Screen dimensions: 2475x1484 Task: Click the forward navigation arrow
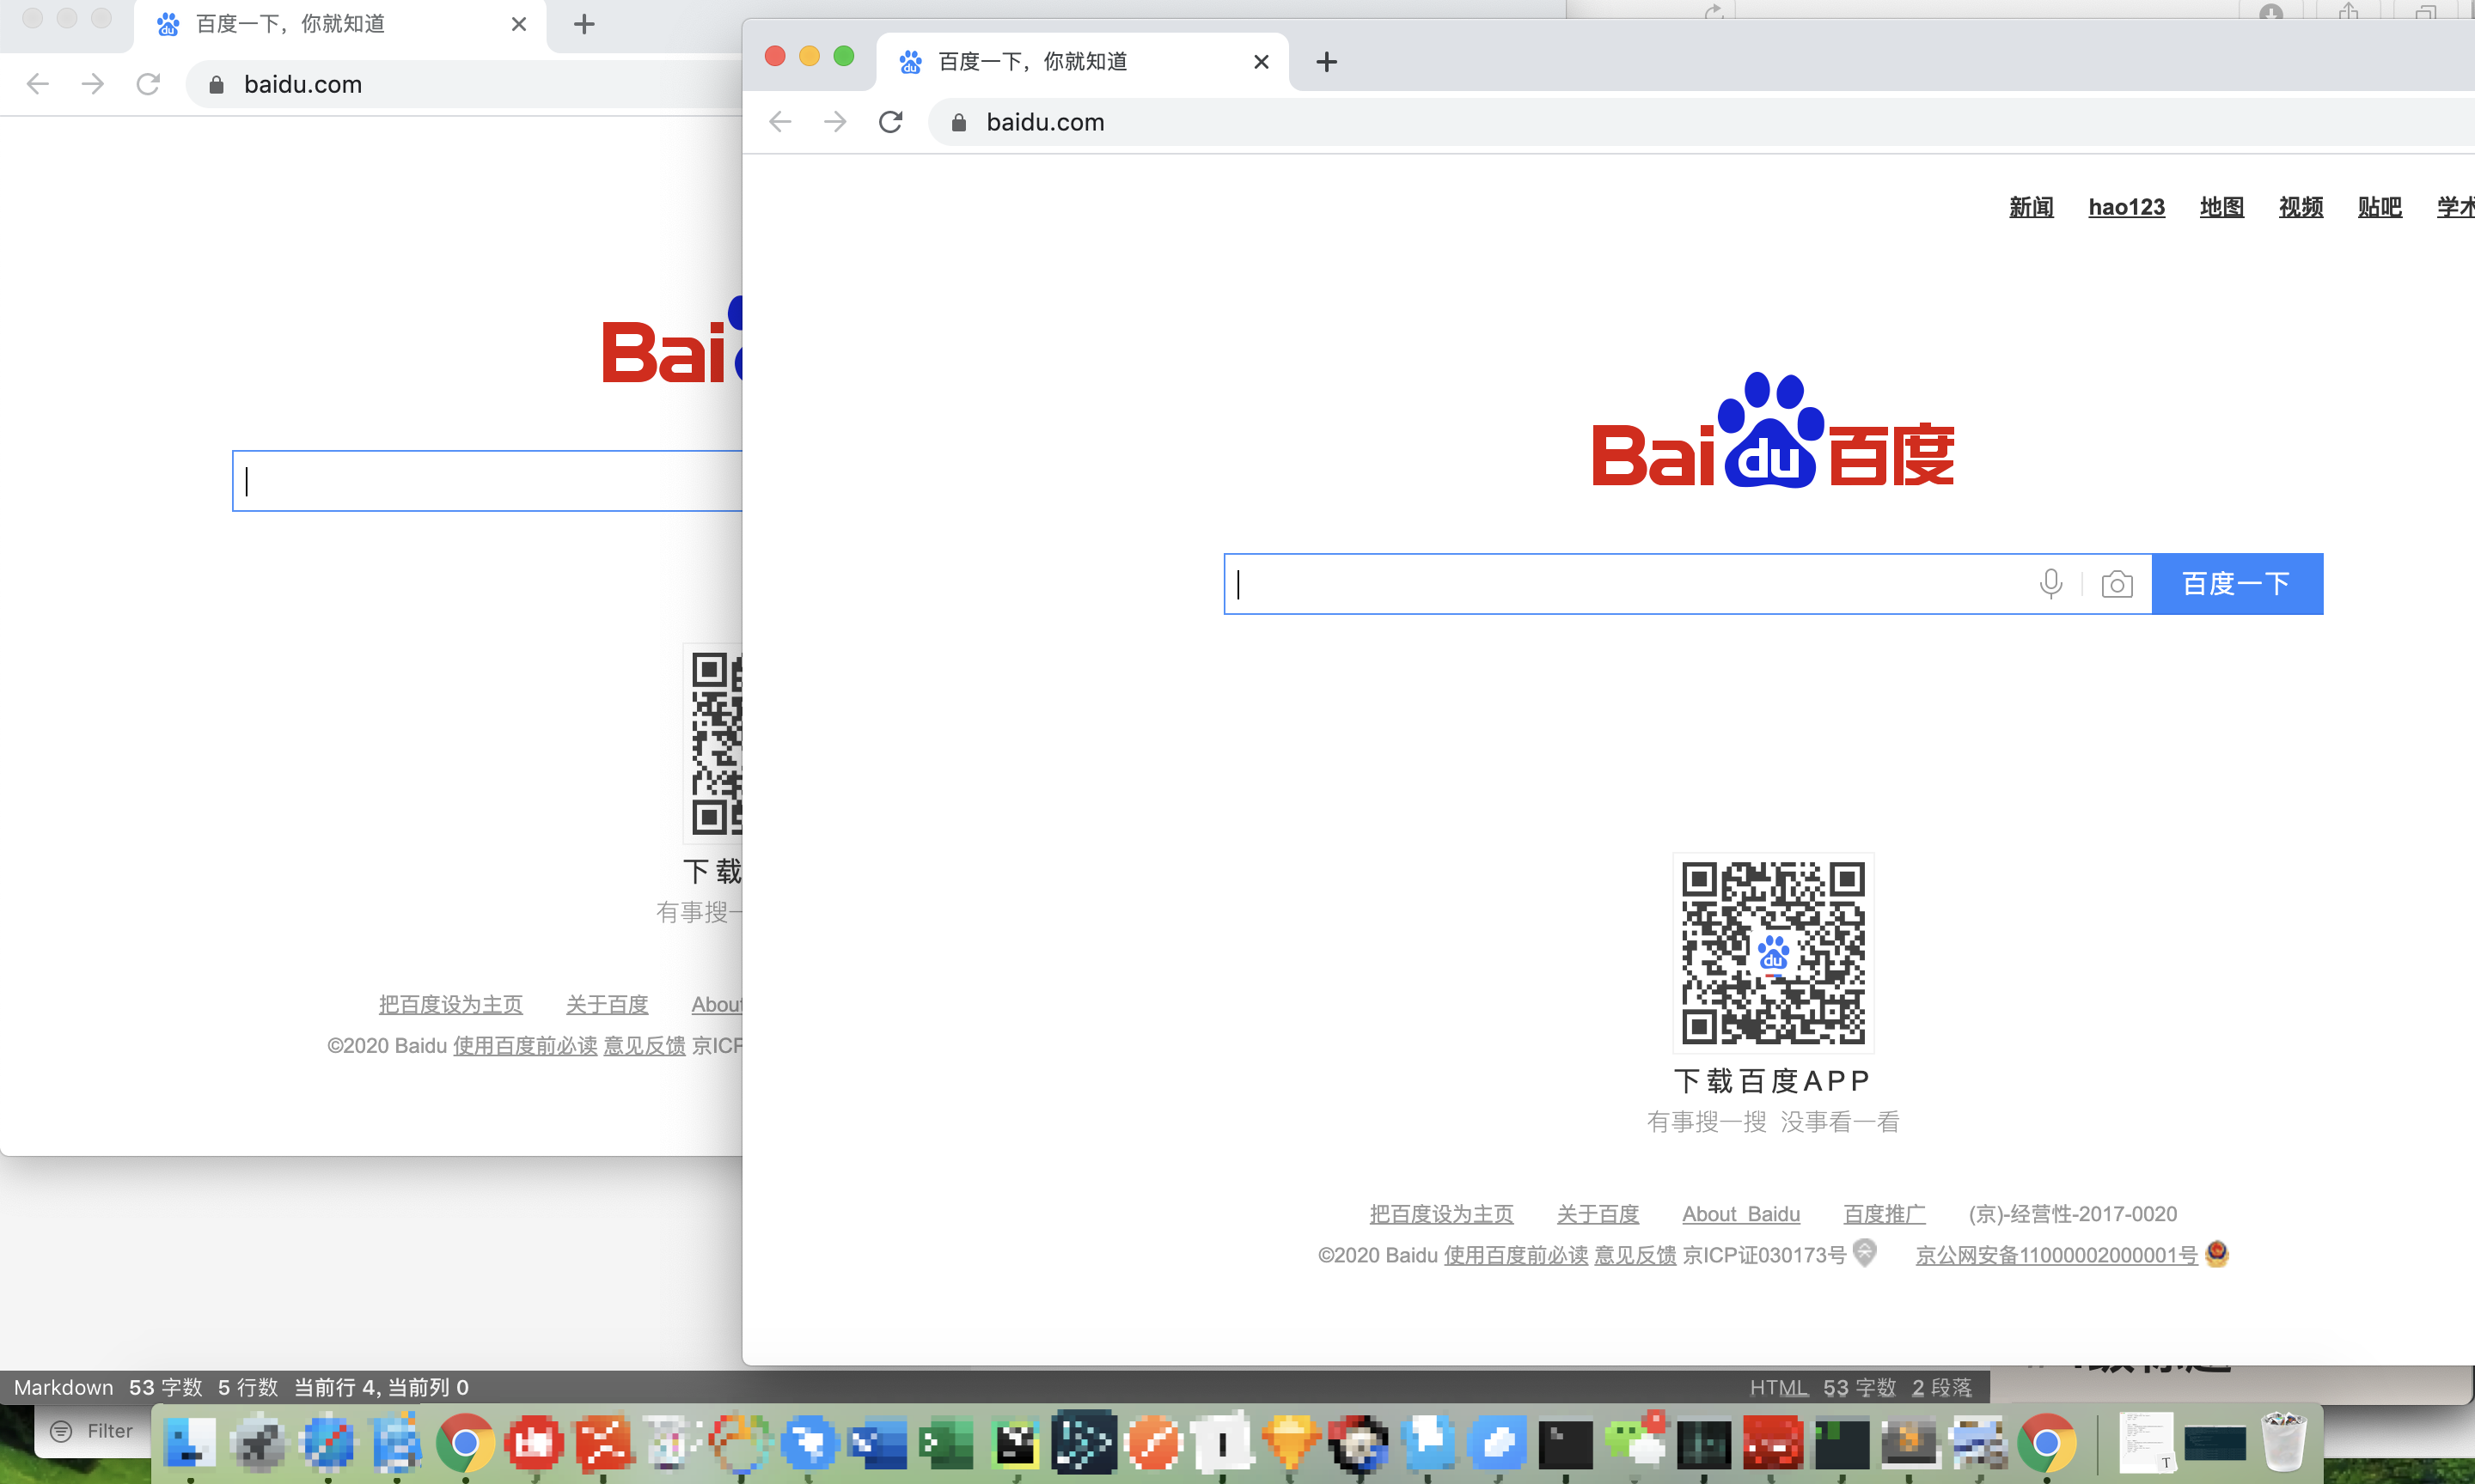tap(835, 121)
